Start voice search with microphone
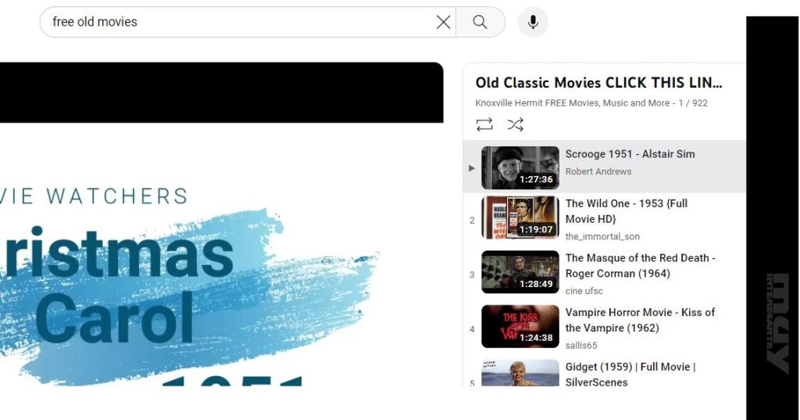Screen dimensions: 800x420 tap(533, 22)
